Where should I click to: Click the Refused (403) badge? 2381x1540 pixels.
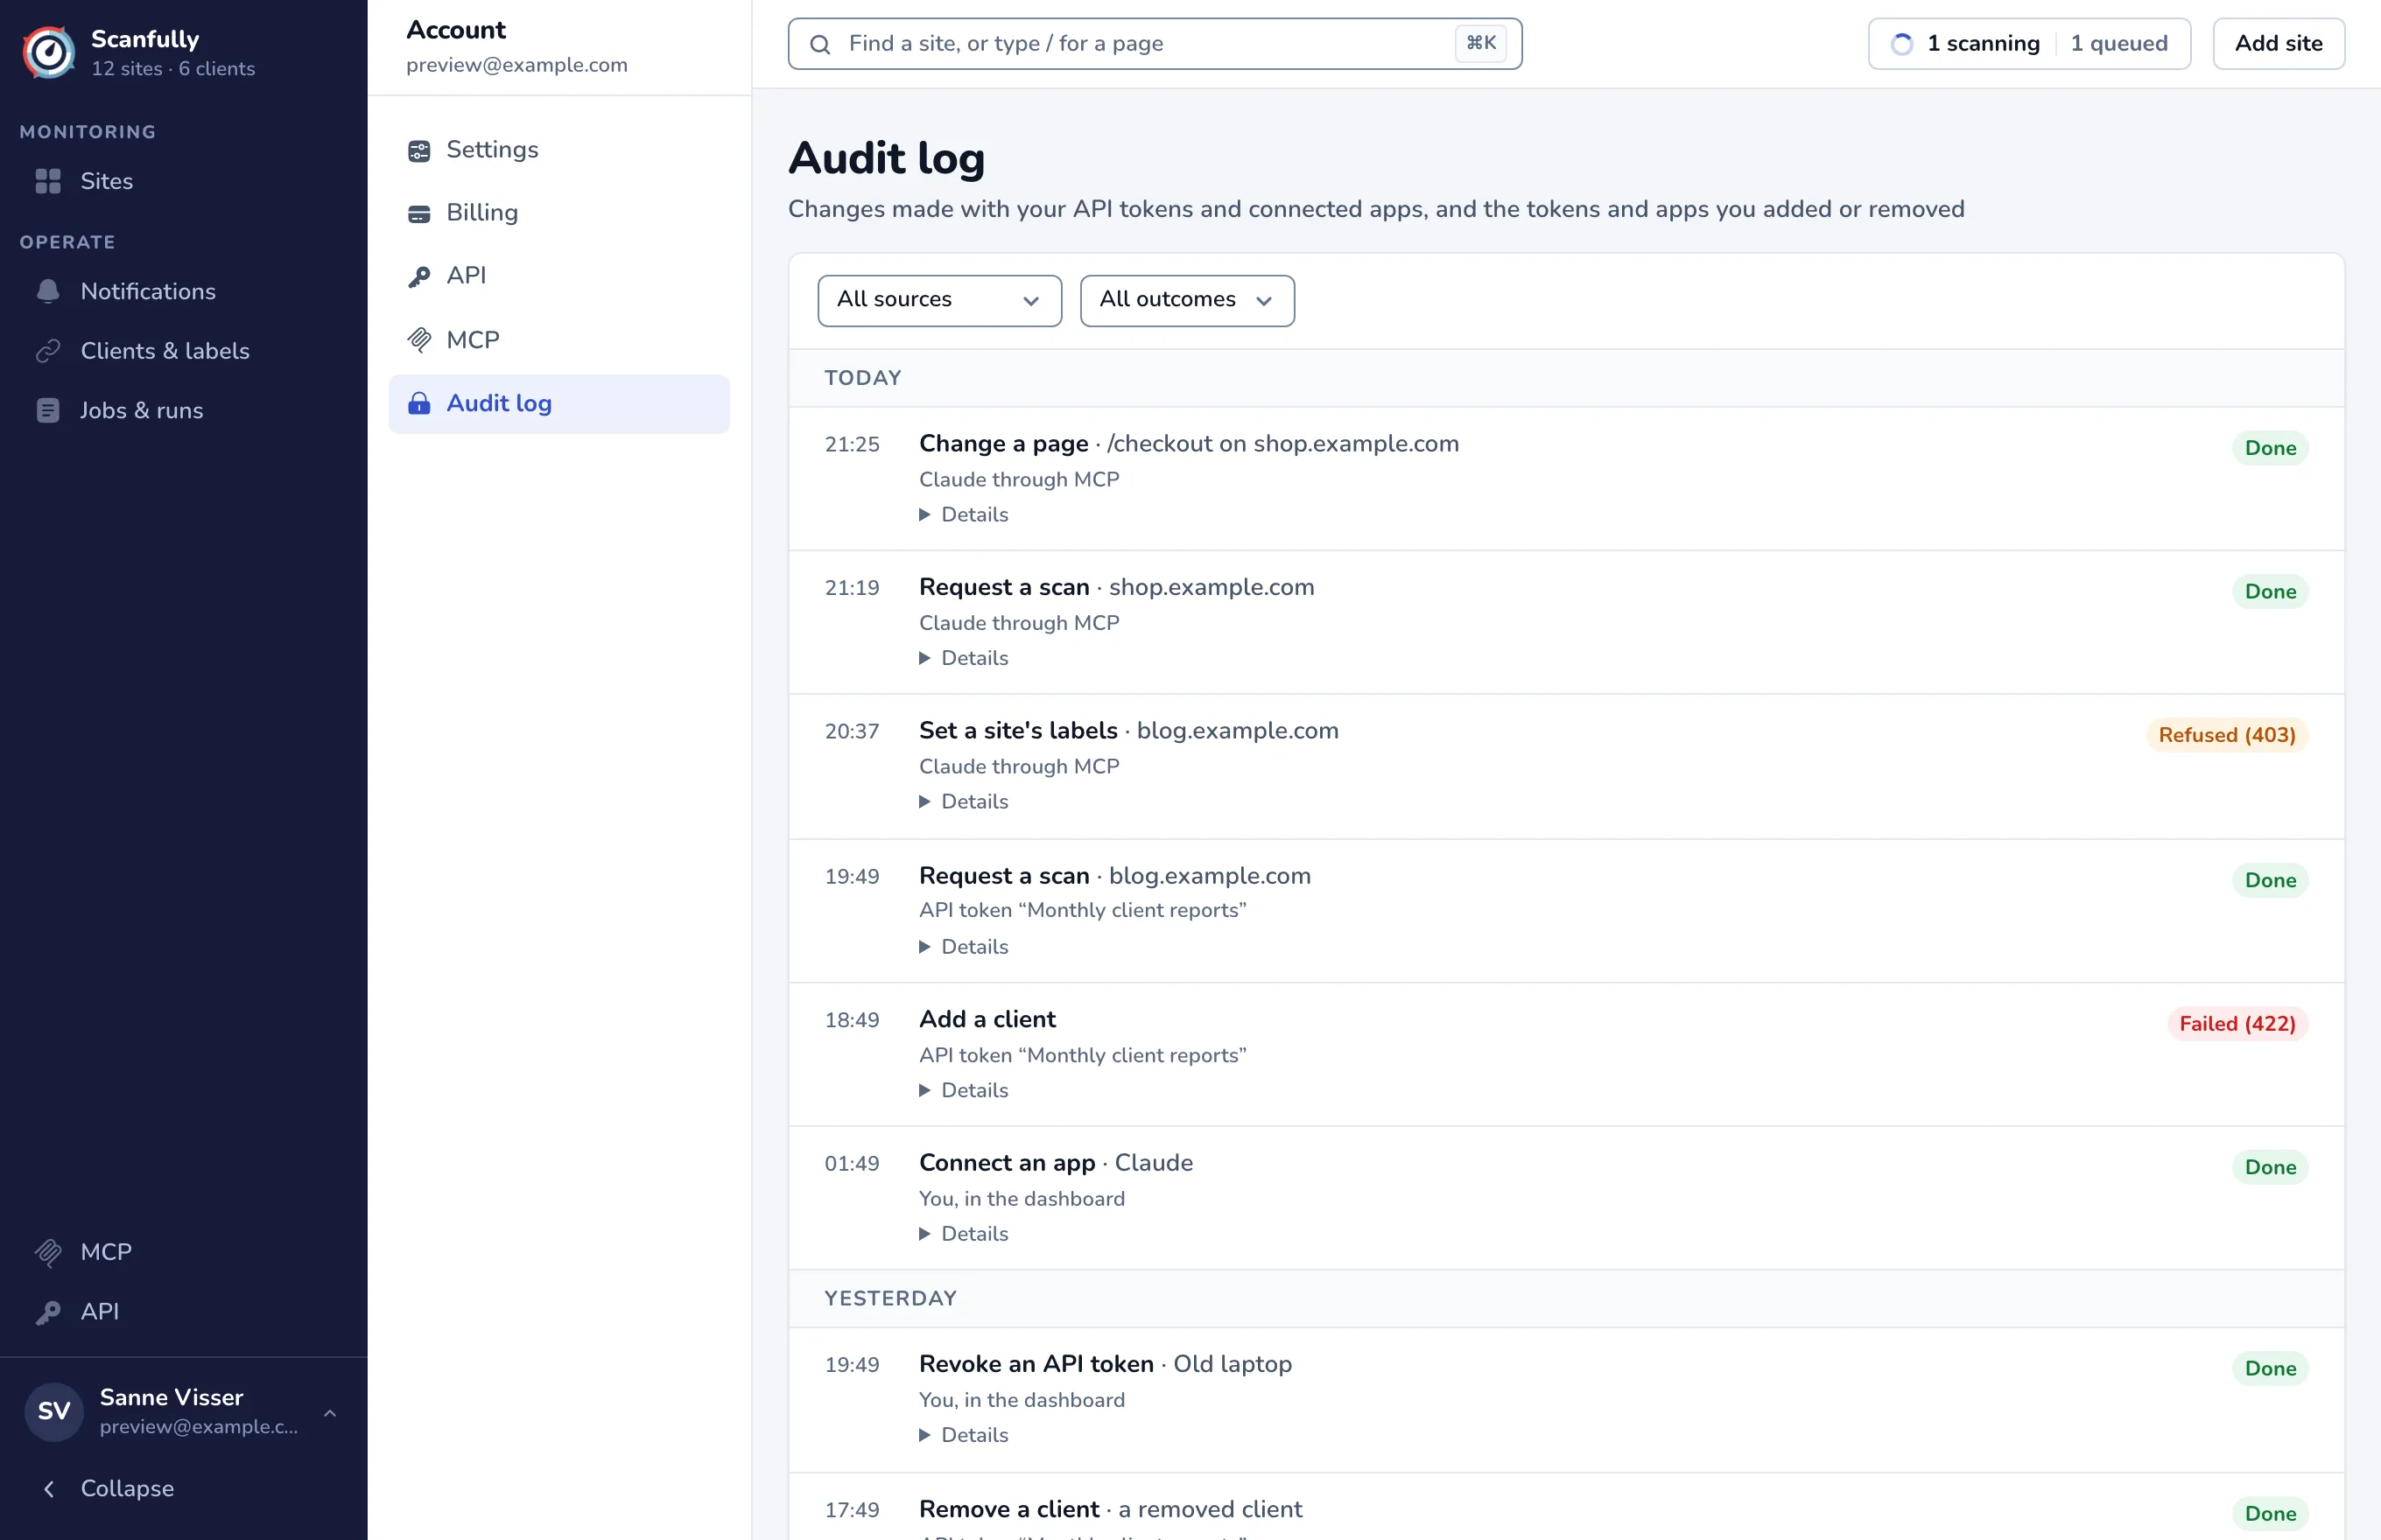2227,735
